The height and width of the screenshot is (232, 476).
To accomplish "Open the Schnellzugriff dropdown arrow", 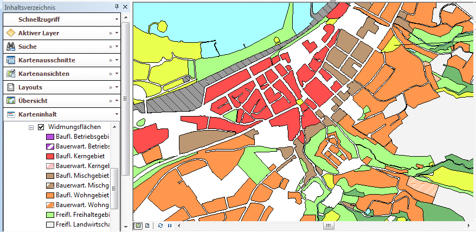I will pyautogui.click(x=117, y=20).
